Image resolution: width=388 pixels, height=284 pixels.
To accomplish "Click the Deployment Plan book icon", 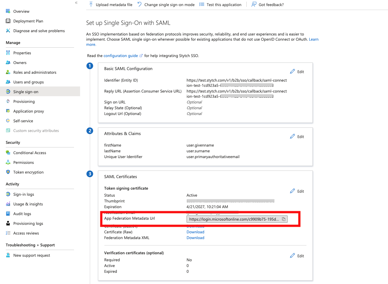I will click(8, 21).
